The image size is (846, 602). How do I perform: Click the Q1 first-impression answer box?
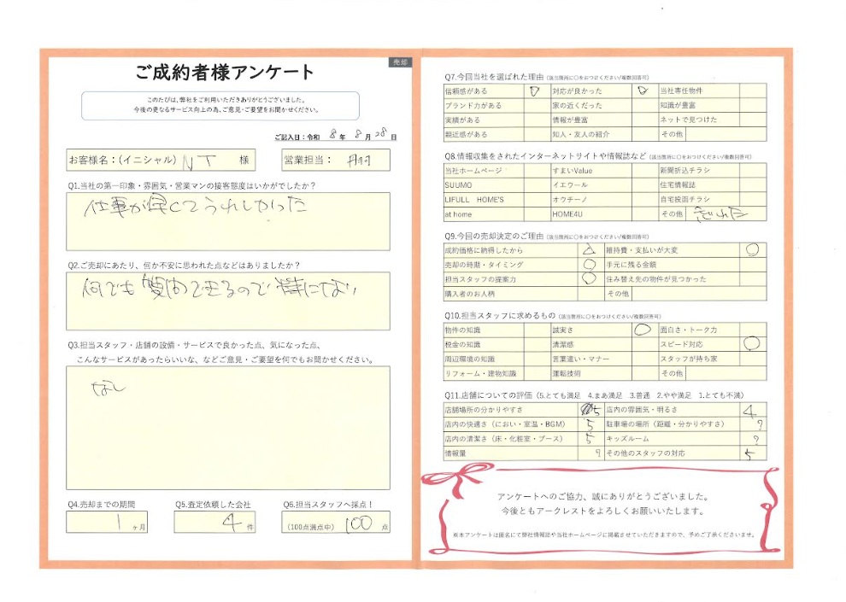click(227, 221)
